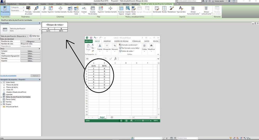
Task: Click Excel insert function fx icon
Action: pos(115,59)
